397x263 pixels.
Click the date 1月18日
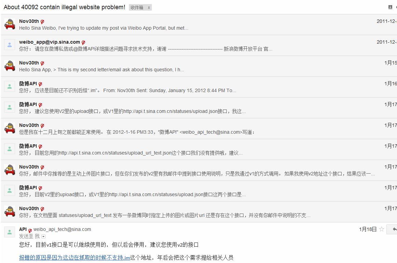[368, 229]
